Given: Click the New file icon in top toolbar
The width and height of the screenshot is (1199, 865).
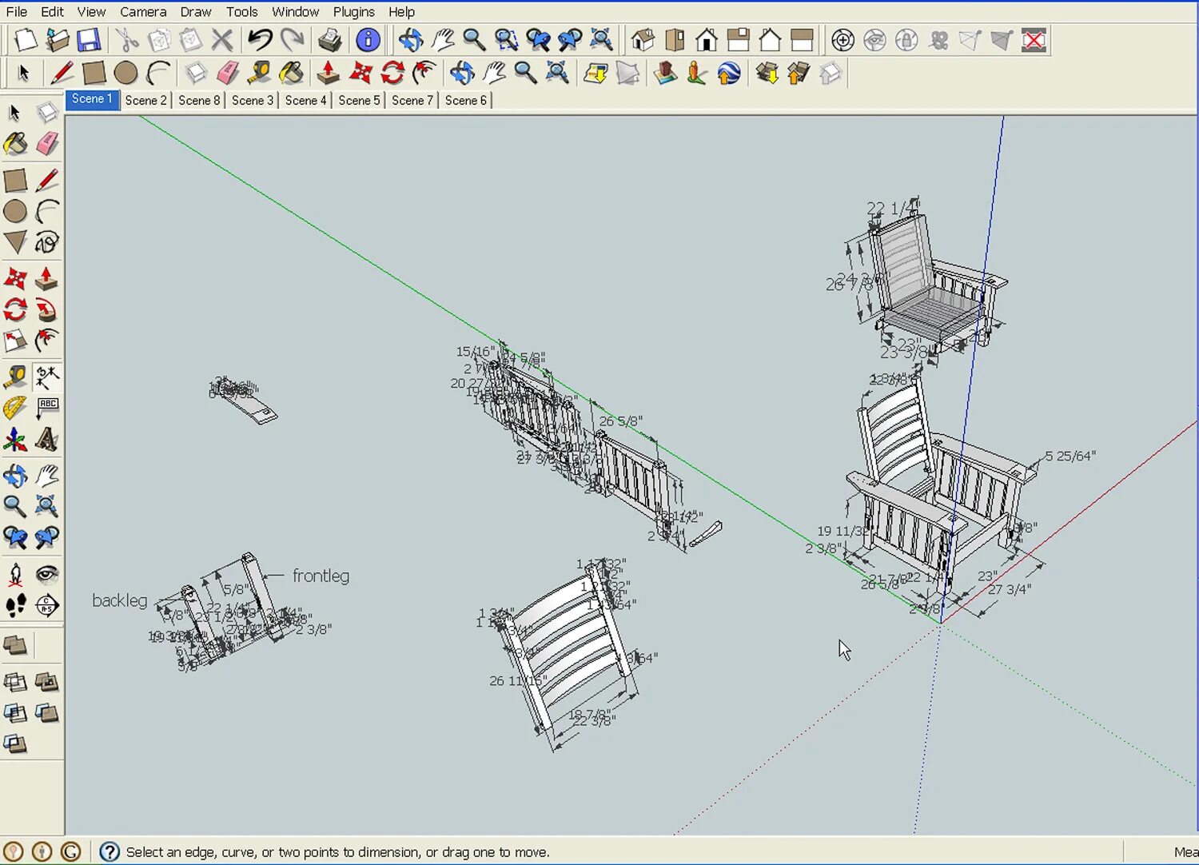Looking at the screenshot, I should 26,39.
